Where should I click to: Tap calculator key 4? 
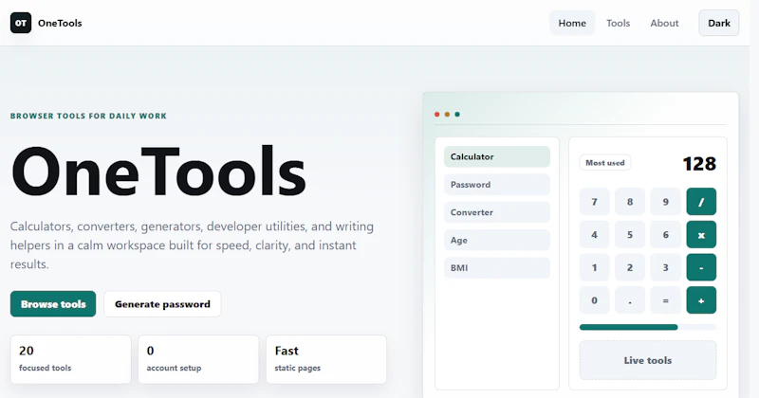(x=595, y=235)
